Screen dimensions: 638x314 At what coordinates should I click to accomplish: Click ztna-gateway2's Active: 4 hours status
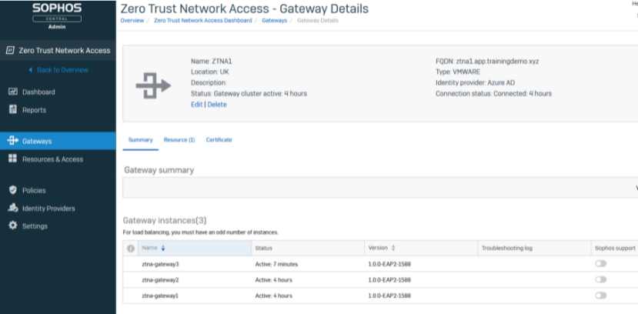pyautogui.click(x=273, y=280)
